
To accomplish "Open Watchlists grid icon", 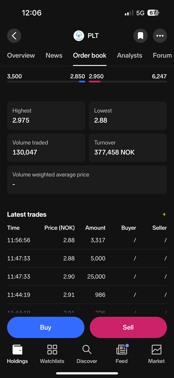I will (x=52, y=354).
